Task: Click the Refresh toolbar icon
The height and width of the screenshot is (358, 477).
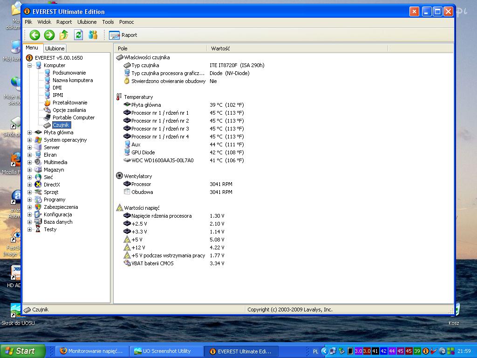Action: (x=78, y=35)
